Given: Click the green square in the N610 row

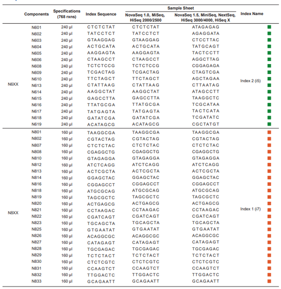Looking at the screenshot, I should click(x=269, y=79).
